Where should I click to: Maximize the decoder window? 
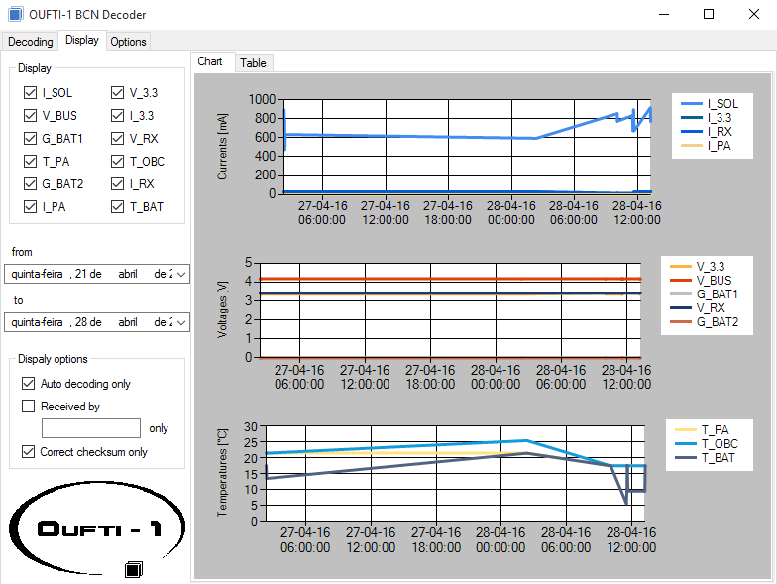pos(708,14)
